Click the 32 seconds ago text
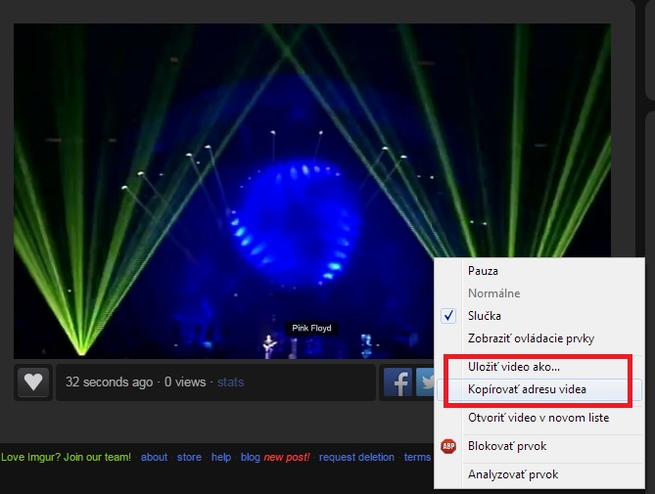 tap(109, 382)
